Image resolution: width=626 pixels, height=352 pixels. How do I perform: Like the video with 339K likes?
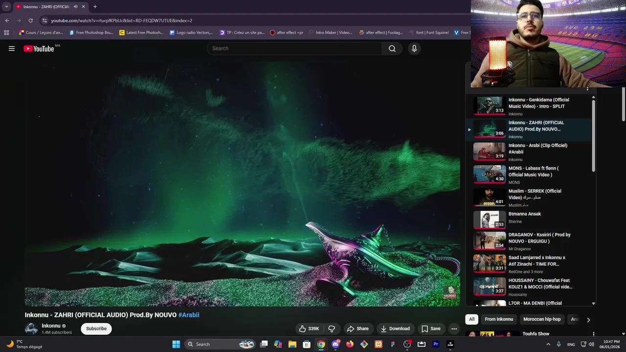(309, 329)
